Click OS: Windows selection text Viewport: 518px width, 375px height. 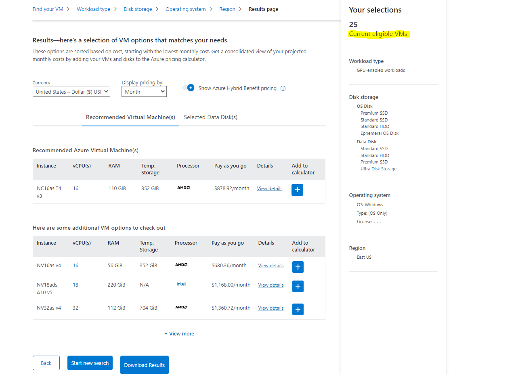click(370, 205)
